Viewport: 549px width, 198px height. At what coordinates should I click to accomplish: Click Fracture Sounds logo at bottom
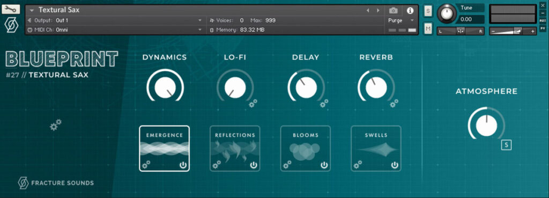56,183
